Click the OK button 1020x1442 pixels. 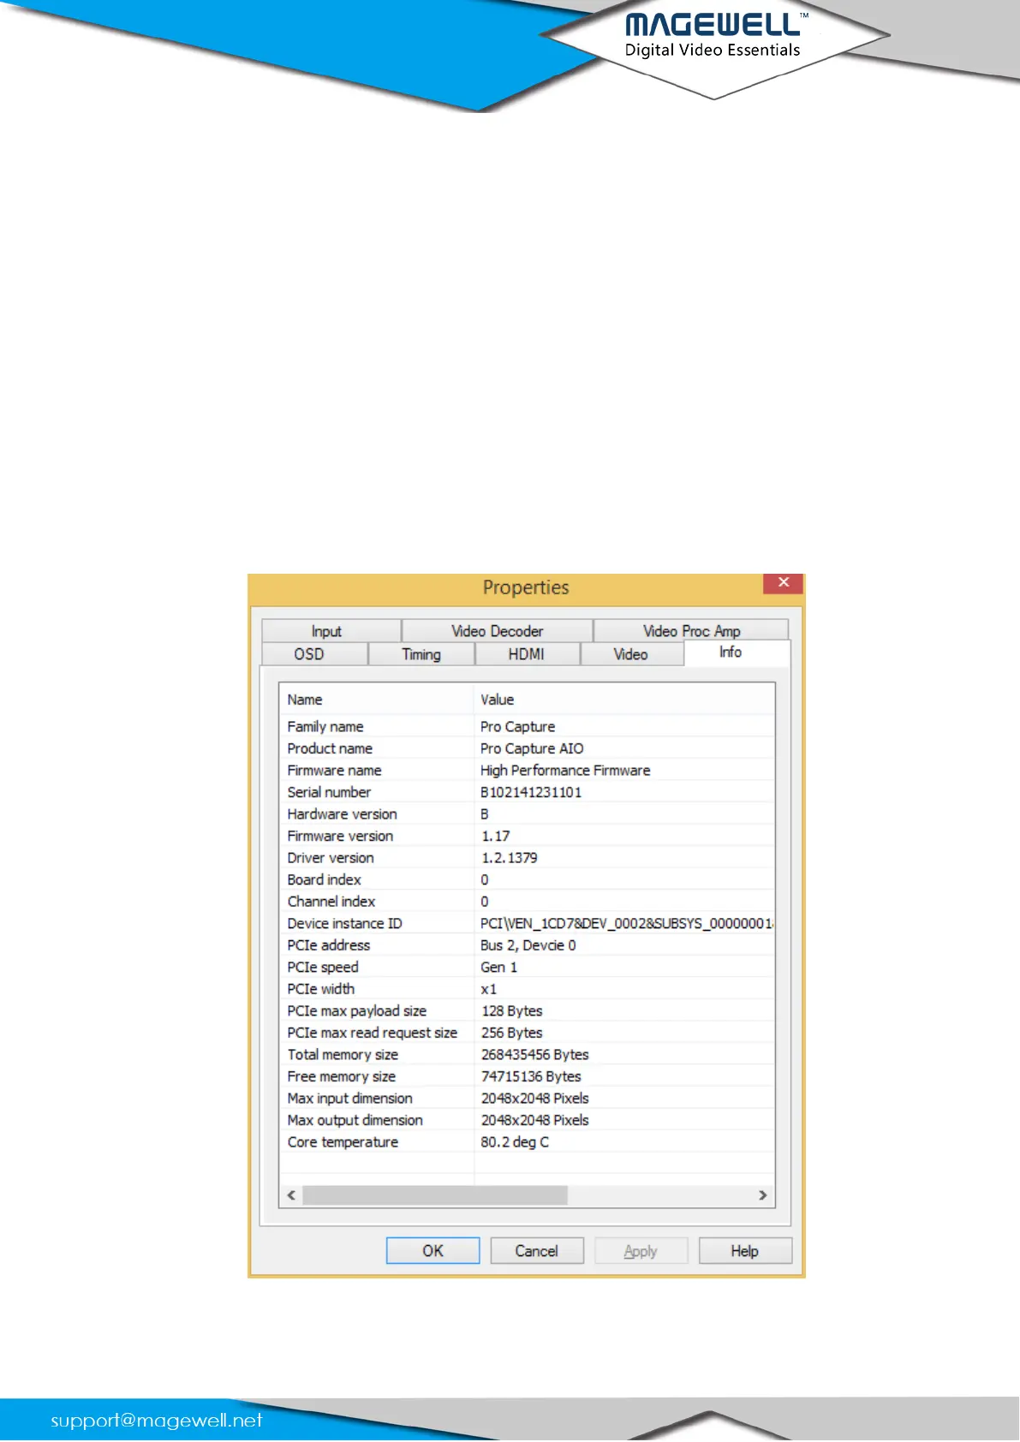432,1251
